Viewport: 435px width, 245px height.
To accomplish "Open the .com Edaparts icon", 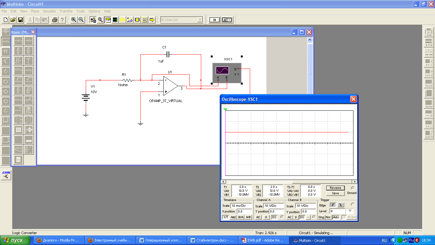I will coord(6,174).
